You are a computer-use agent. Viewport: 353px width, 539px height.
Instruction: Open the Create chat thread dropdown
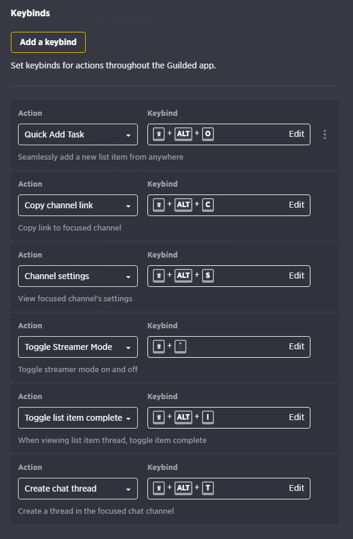[x=78, y=489]
